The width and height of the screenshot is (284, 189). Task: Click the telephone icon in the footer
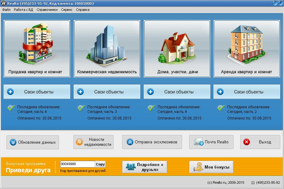253,183
